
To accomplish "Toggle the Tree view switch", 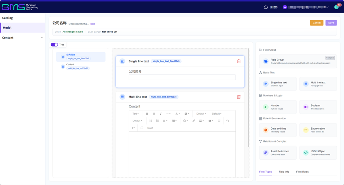I will [x=54, y=45].
